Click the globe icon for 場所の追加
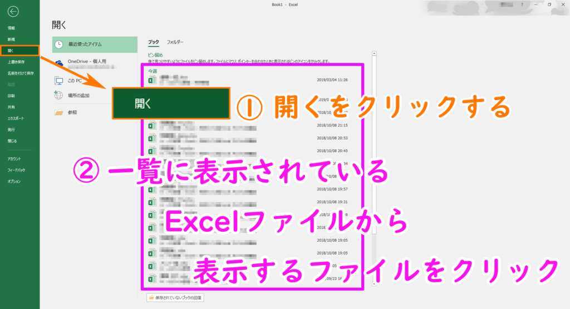The image size is (570, 309). coord(58,95)
